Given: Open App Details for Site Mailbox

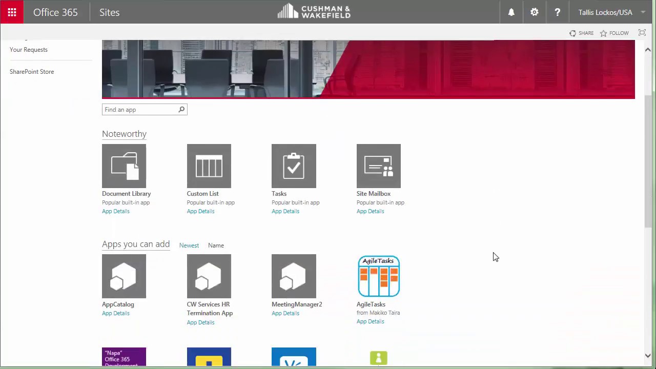Looking at the screenshot, I should pos(370,211).
